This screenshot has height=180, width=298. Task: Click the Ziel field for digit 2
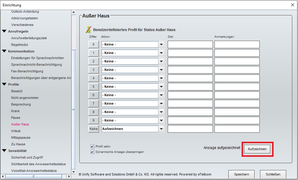[x=190, y=62]
